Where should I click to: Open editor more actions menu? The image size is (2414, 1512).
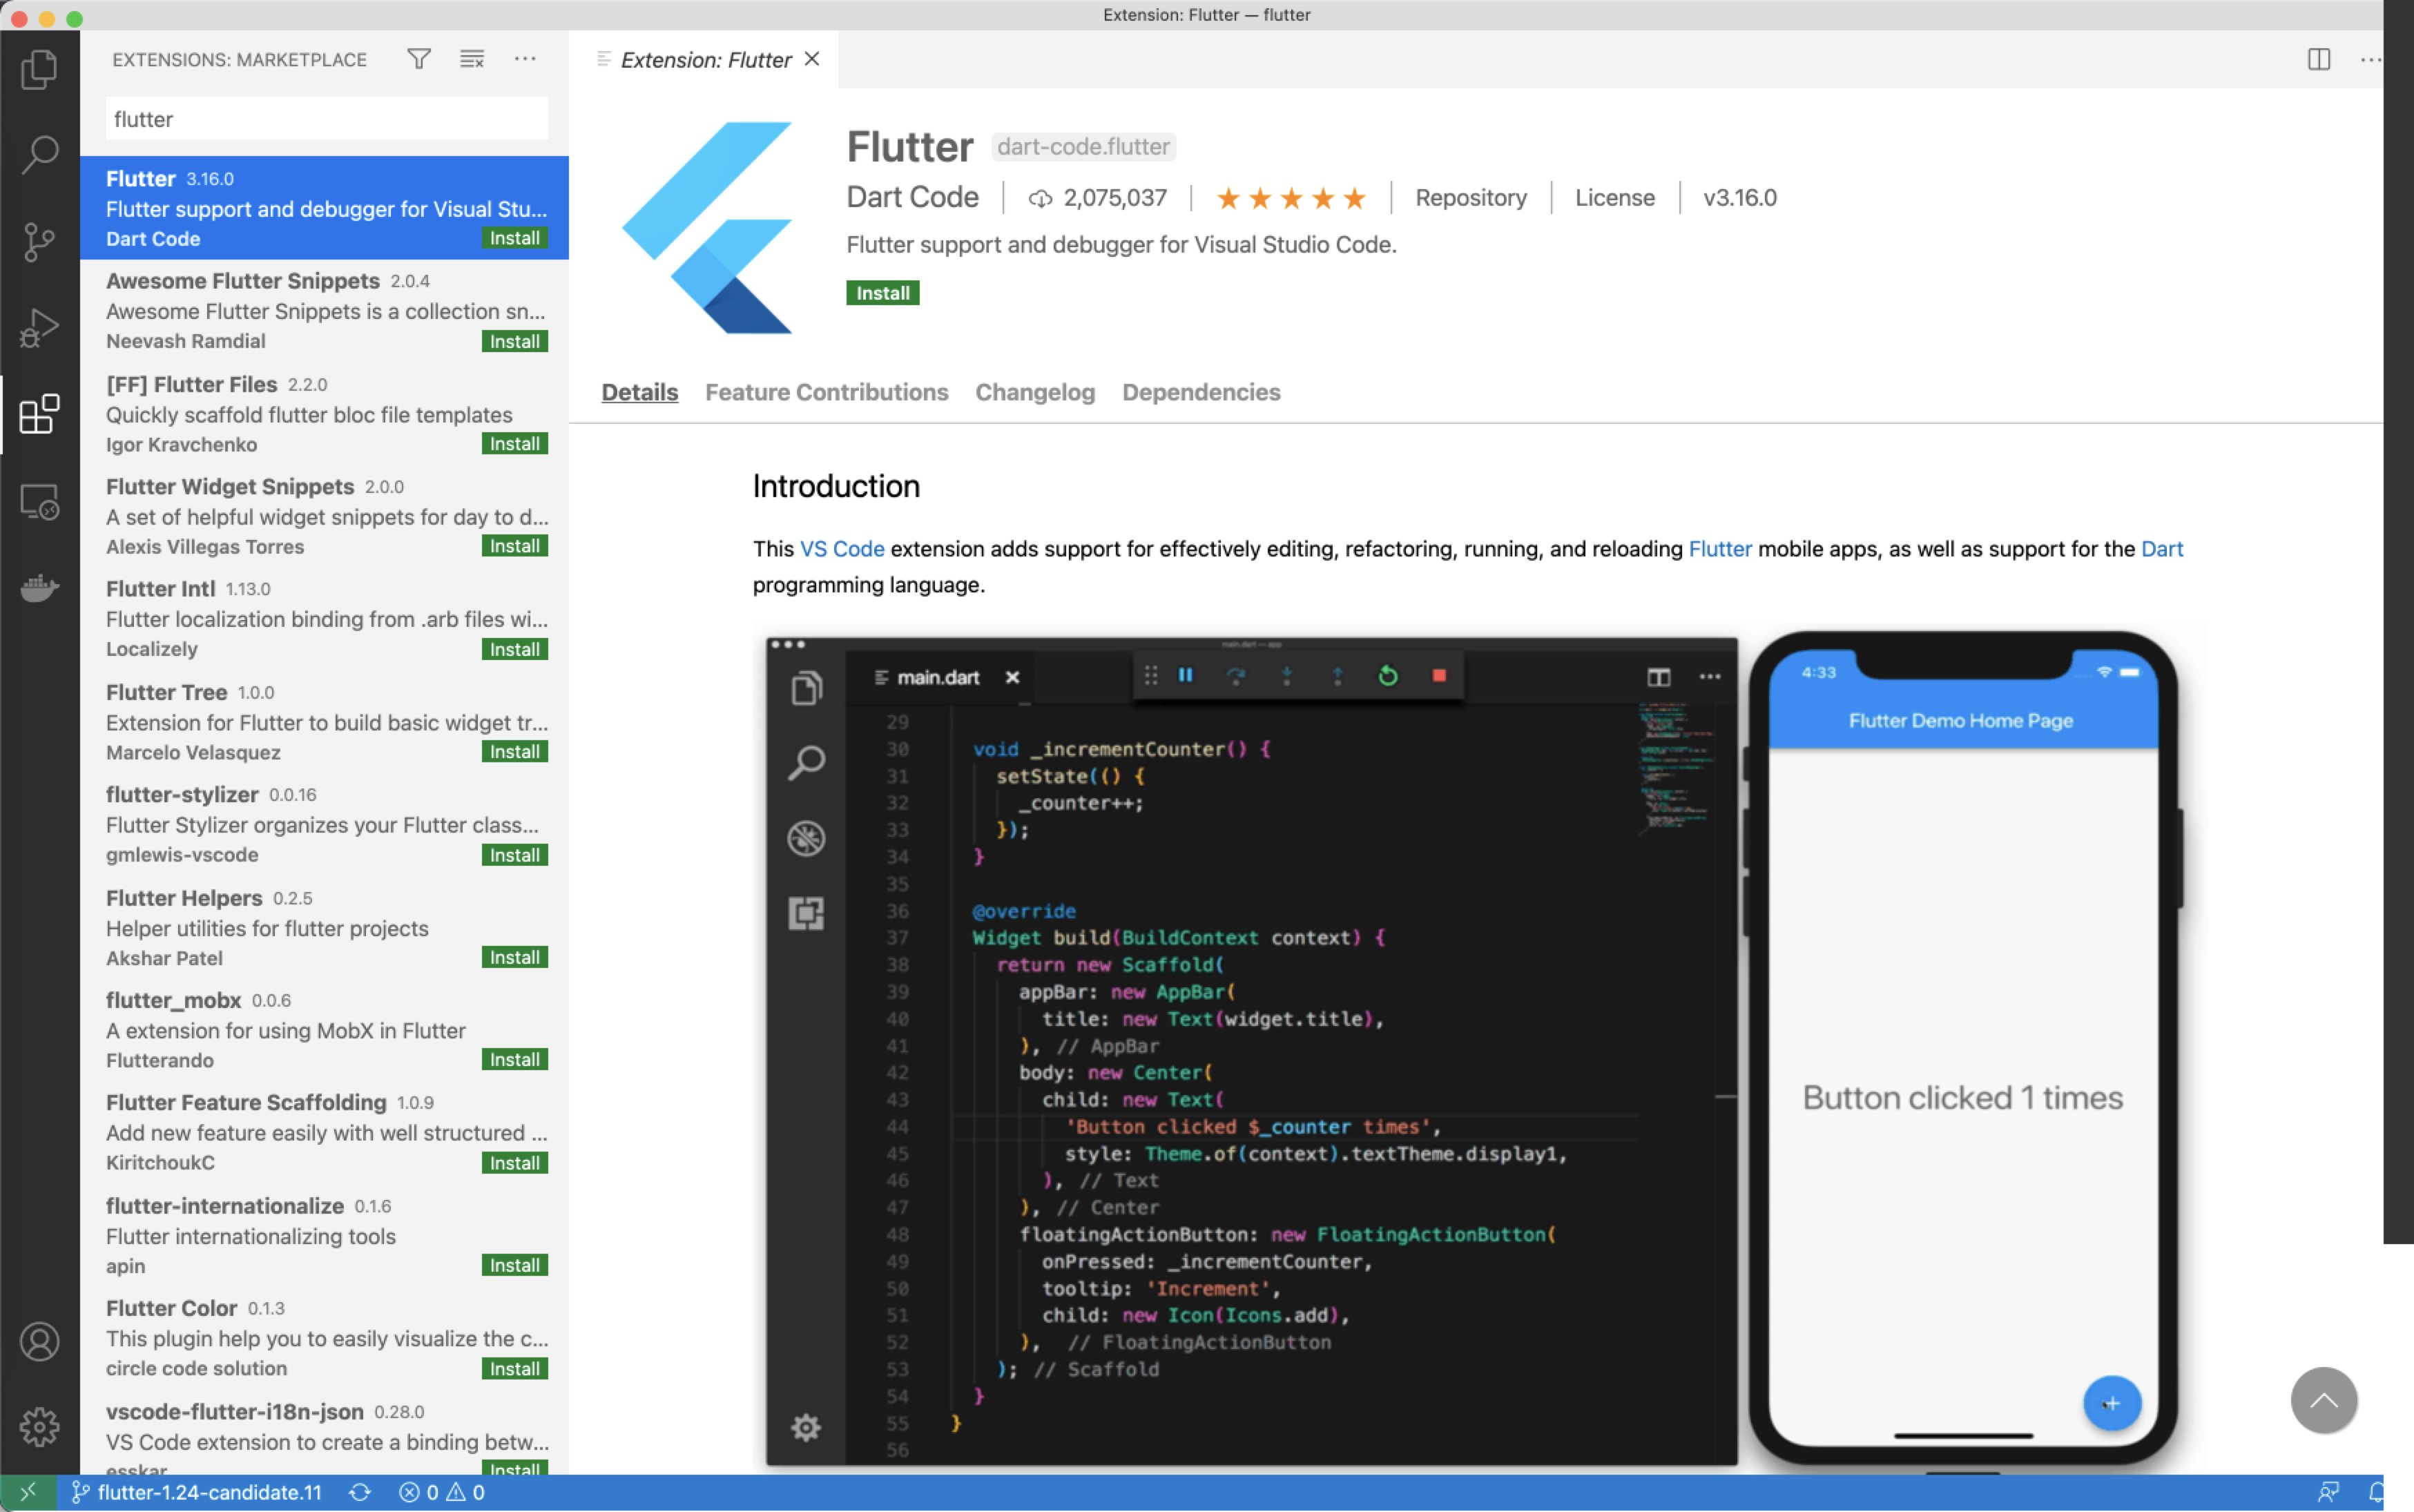click(x=2370, y=59)
